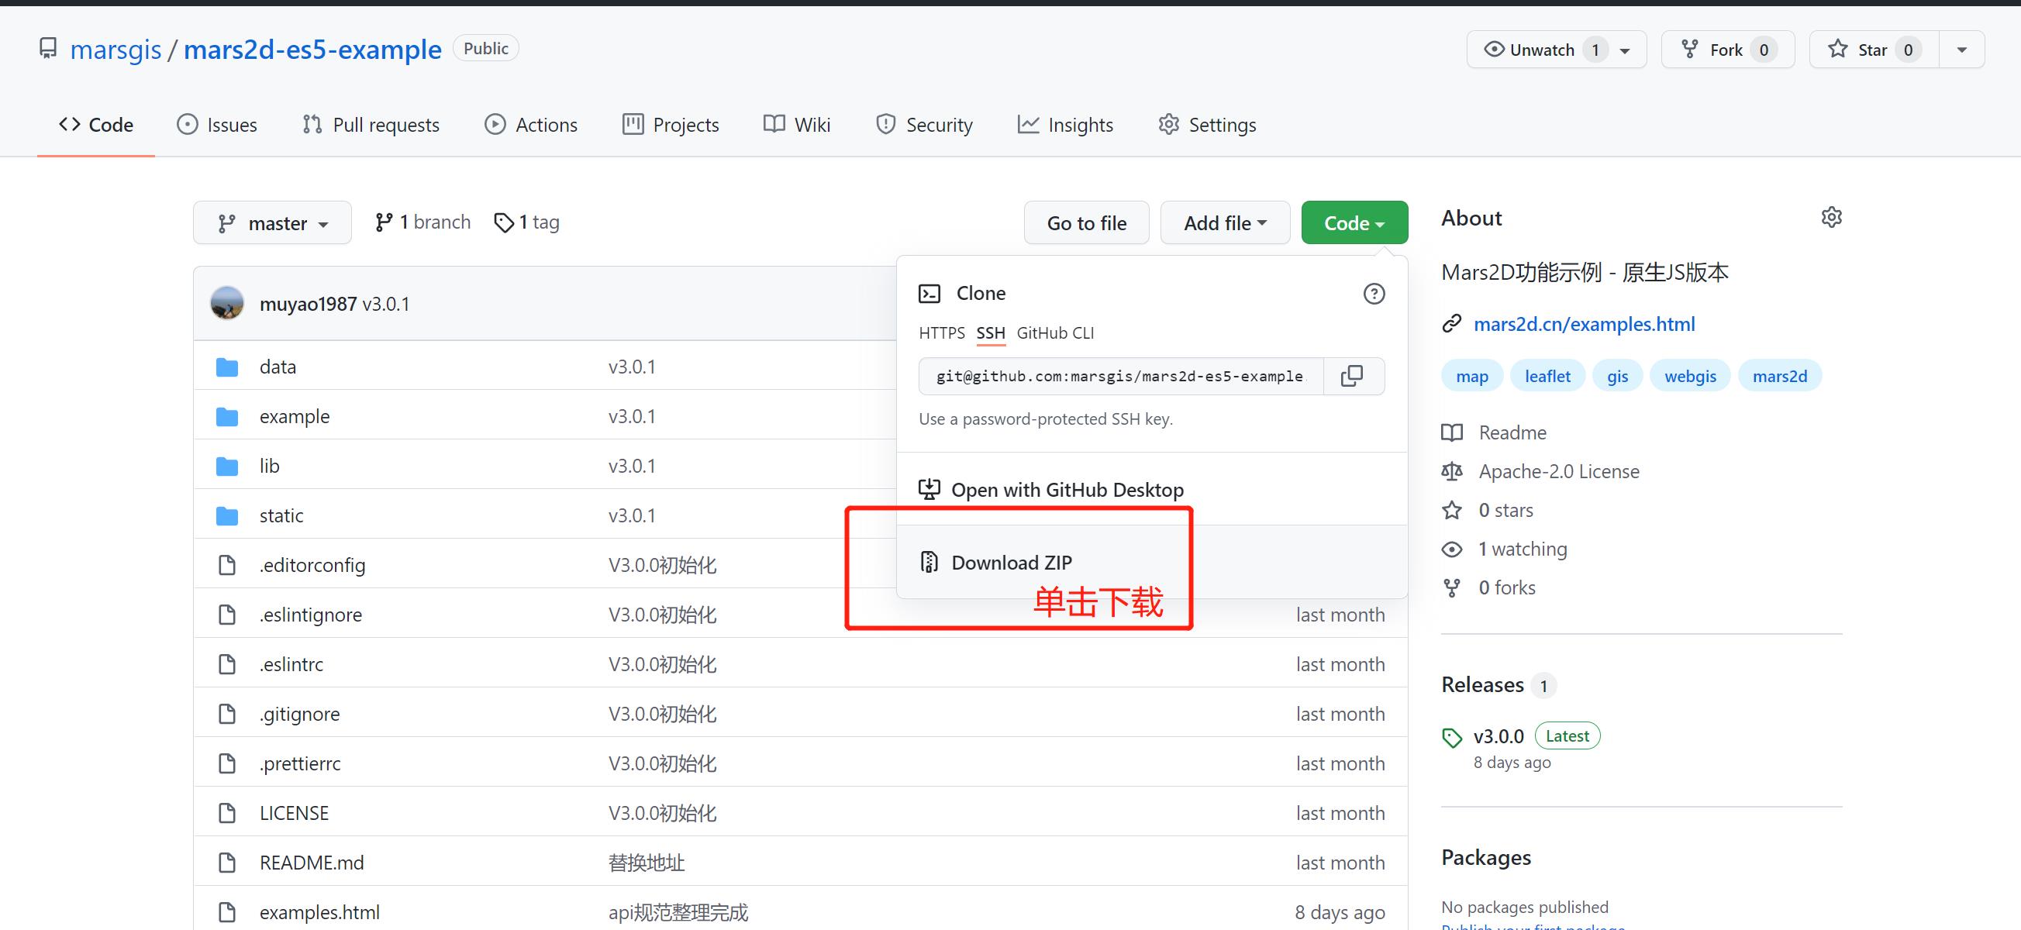Open the Star lists dropdown arrow

[x=1961, y=50]
